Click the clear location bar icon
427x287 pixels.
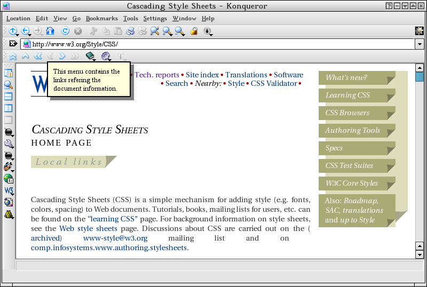click(x=13, y=44)
